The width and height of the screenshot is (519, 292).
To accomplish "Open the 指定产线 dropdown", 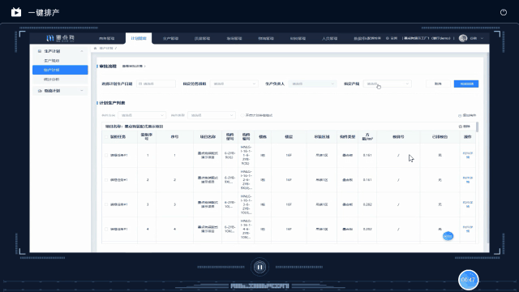I will (x=388, y=84).
